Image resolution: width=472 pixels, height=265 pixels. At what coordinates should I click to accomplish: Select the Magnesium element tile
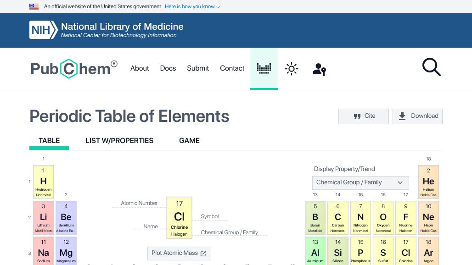pos(66,251)
